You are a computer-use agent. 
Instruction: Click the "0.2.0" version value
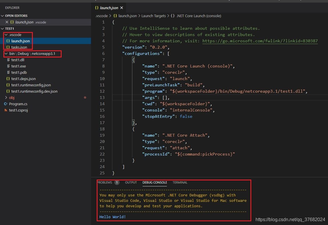click(x=158, y=47)
